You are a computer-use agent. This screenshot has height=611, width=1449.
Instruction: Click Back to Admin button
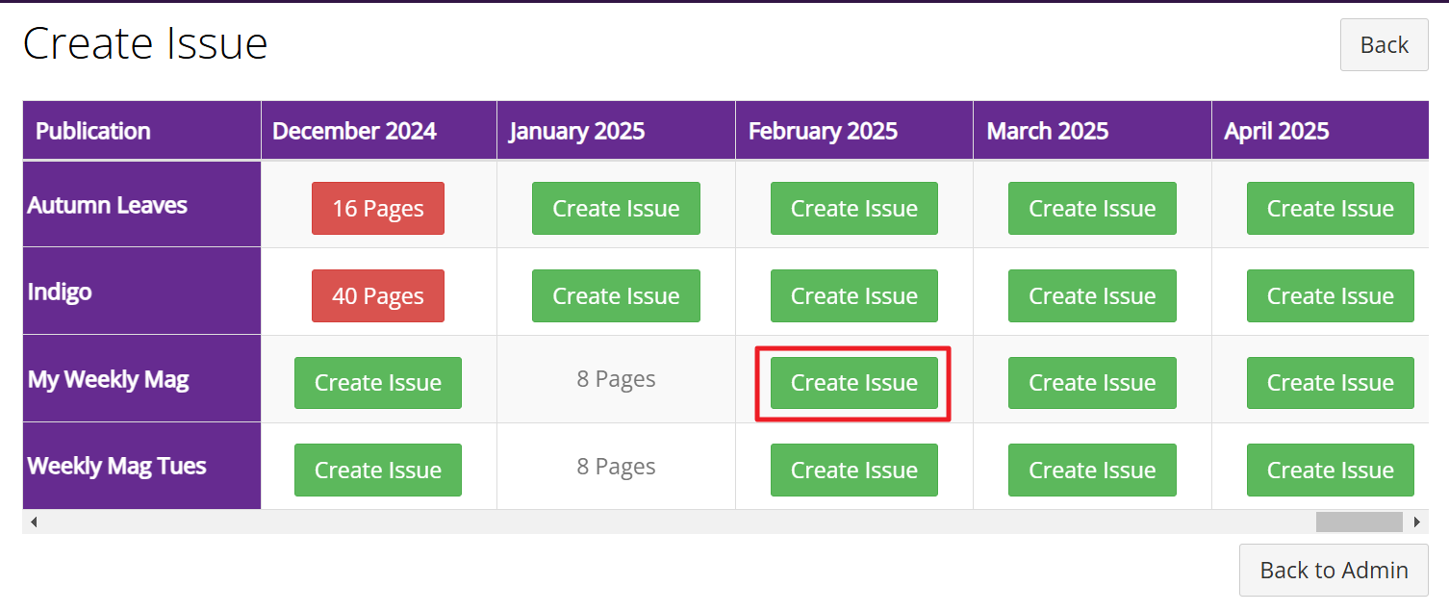coord(1334,570)
